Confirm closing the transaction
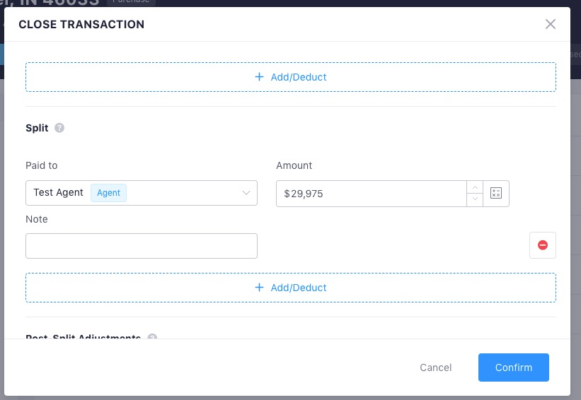Screen dimensions: 581x400 click(x=514, y=367)
